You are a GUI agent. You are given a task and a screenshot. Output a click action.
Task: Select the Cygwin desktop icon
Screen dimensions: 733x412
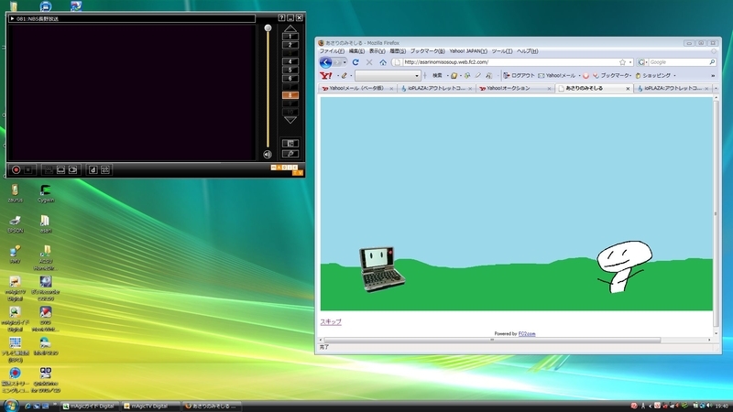click(46, 194)
